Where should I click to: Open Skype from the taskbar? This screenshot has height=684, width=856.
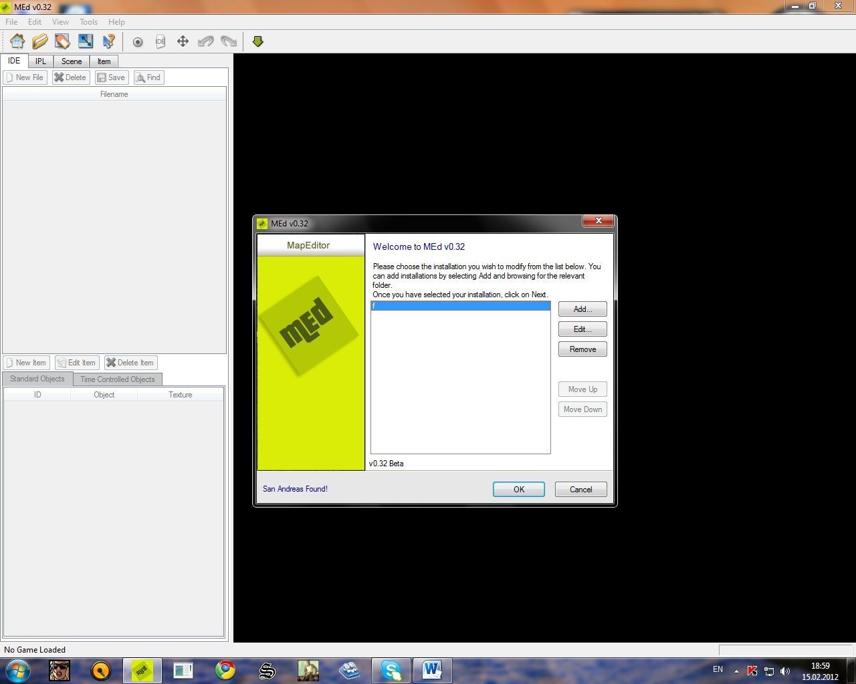[391, 670]
